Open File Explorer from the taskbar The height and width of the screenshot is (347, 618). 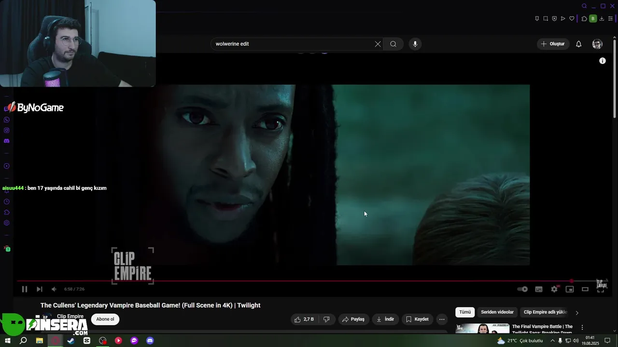[x=40, y=341]
